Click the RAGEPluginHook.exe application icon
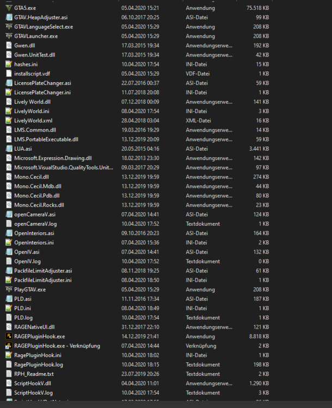 coord(9,336)
